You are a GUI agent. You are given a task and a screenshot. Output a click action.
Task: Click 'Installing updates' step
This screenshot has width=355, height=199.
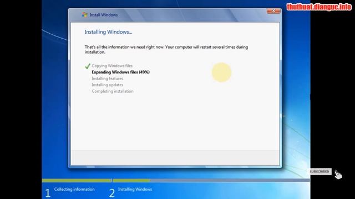[x=107, y=85]
